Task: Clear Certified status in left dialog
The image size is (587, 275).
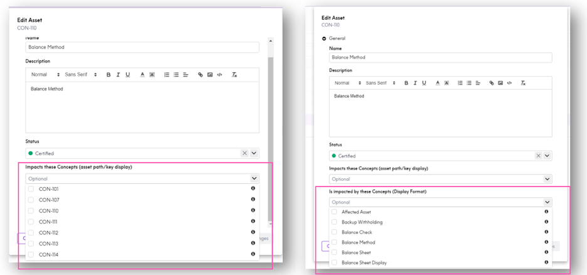Action: [x=245, y=153]
